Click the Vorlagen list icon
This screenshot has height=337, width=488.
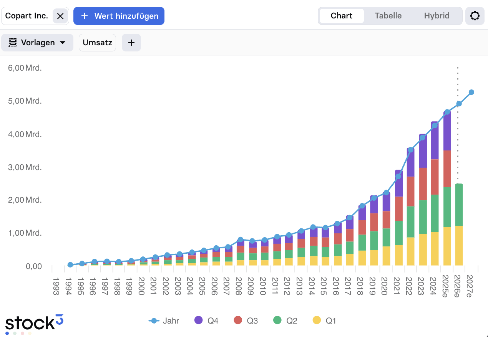tap(13, 43)
